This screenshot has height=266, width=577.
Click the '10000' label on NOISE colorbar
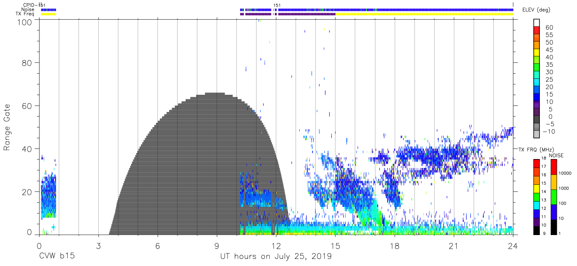point(565,174)
